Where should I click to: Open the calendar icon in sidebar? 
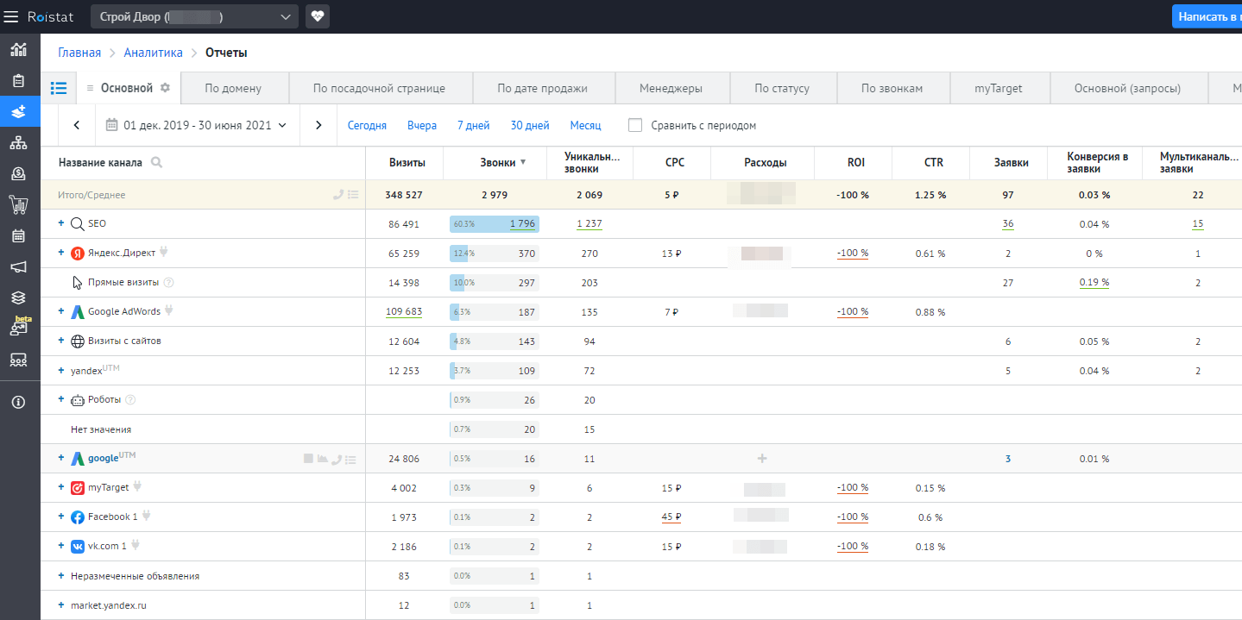pos(18,235)
